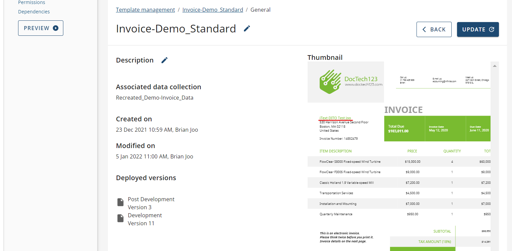The width and height of the screenshot is (512, 251).
Task: Click the INVOICE heading in the thumbnail
Action: click(403, 110)
